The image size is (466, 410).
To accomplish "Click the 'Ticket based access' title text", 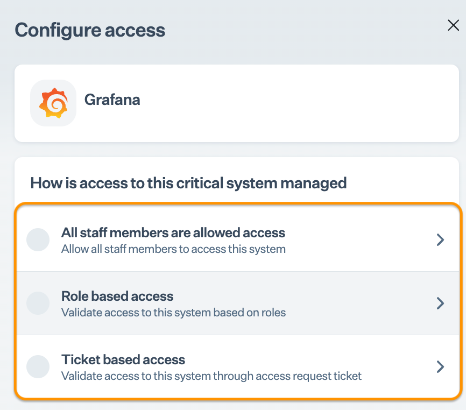I will (123, 360).
